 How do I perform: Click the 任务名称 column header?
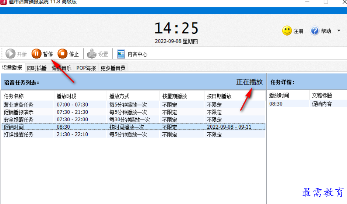[x=14, y=96]
